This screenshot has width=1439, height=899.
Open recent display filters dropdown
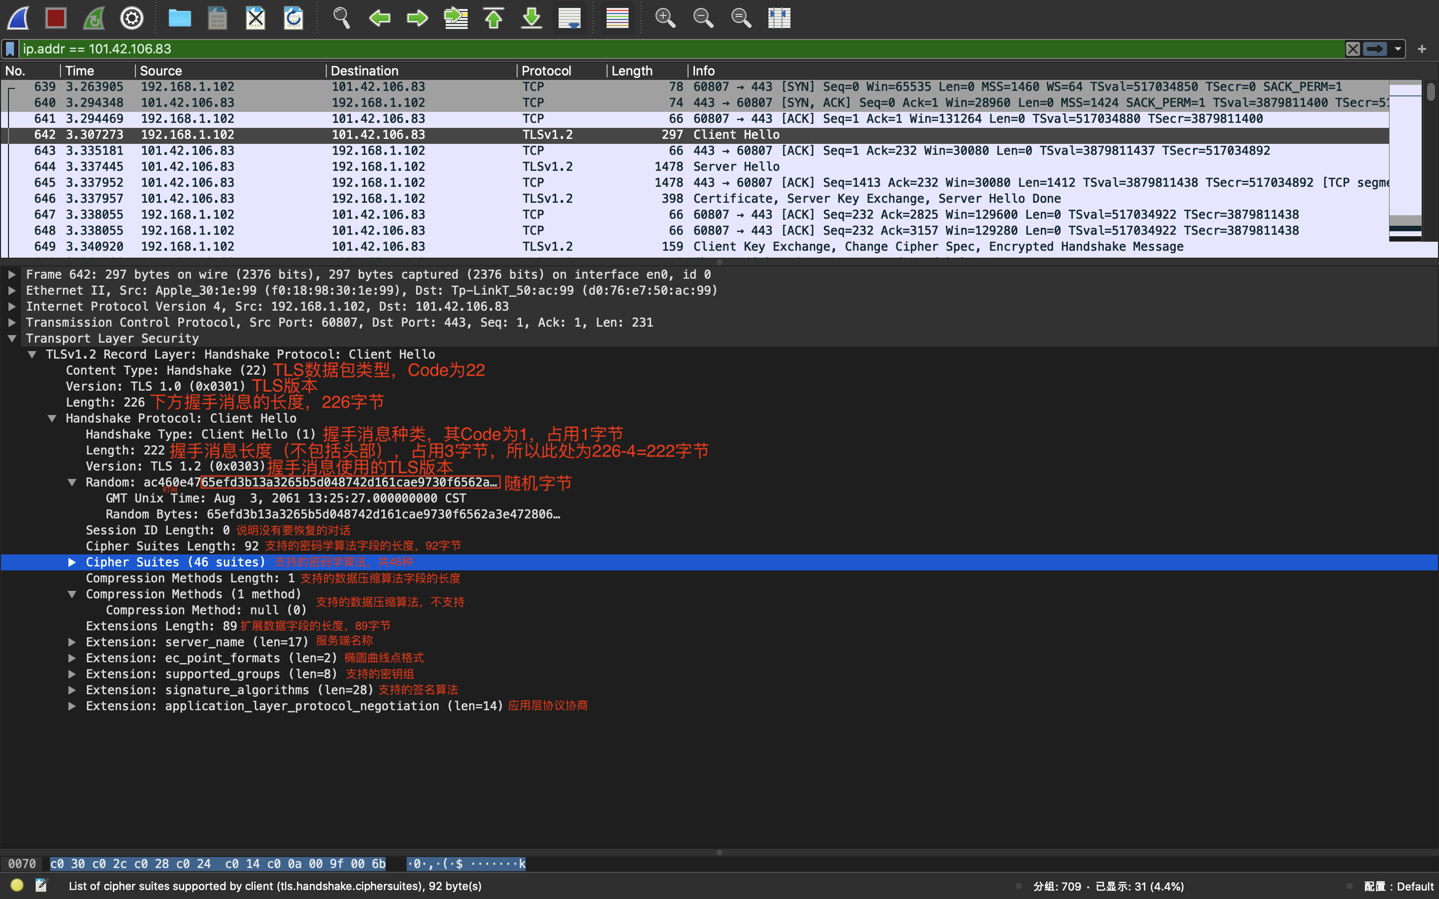pyautogui.click(x=1398, y=49)
